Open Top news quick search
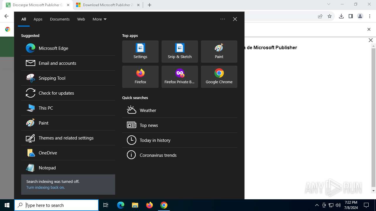 click(x=180, y=125)
